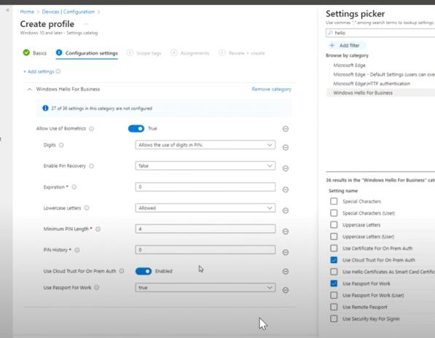Viewport: 435px width, 338px height.
Task: Show info for Use Passport For Work
Action: 96,288
